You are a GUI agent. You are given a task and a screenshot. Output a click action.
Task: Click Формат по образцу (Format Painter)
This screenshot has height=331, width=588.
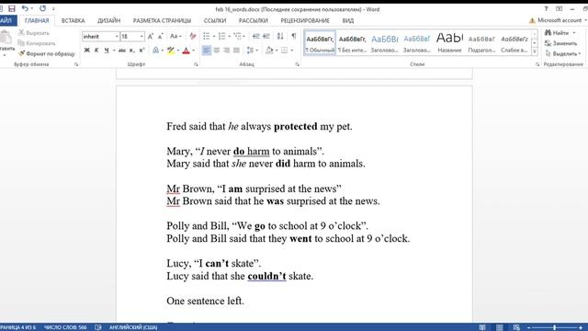point(47,53)
